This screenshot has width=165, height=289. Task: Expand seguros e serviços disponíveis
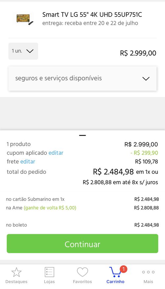[82, 79]
